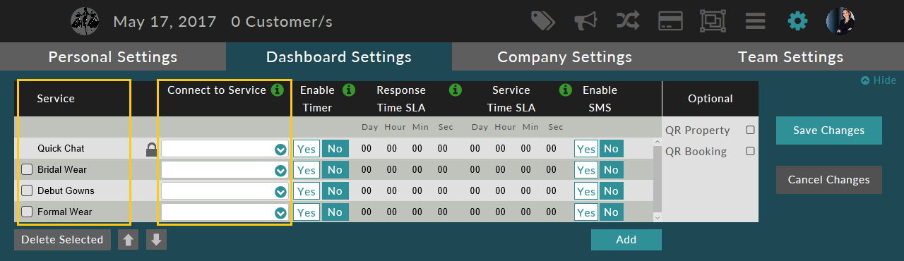Open the settings gear icon
This screenshot has width=904, height=261.
point(797,21)
